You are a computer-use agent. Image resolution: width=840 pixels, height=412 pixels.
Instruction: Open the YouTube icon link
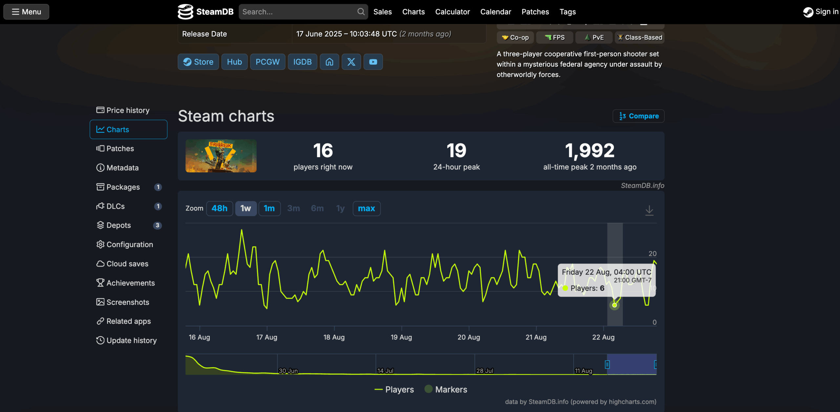373,62
